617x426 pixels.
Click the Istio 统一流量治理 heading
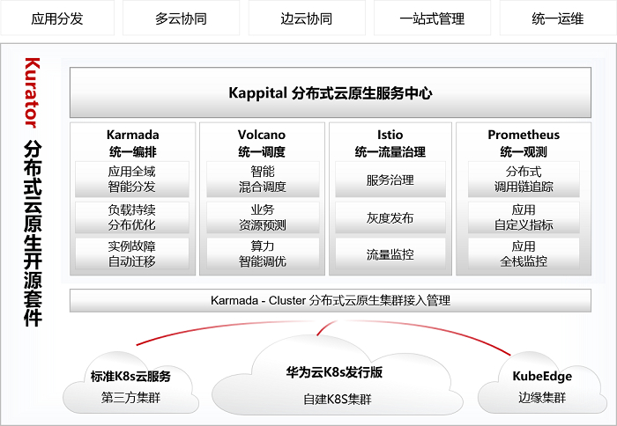390,143
